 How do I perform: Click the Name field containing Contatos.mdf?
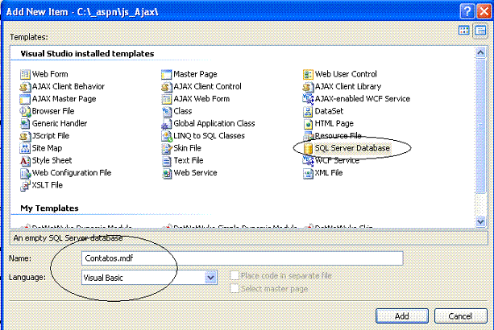click(x=242, y=258)
